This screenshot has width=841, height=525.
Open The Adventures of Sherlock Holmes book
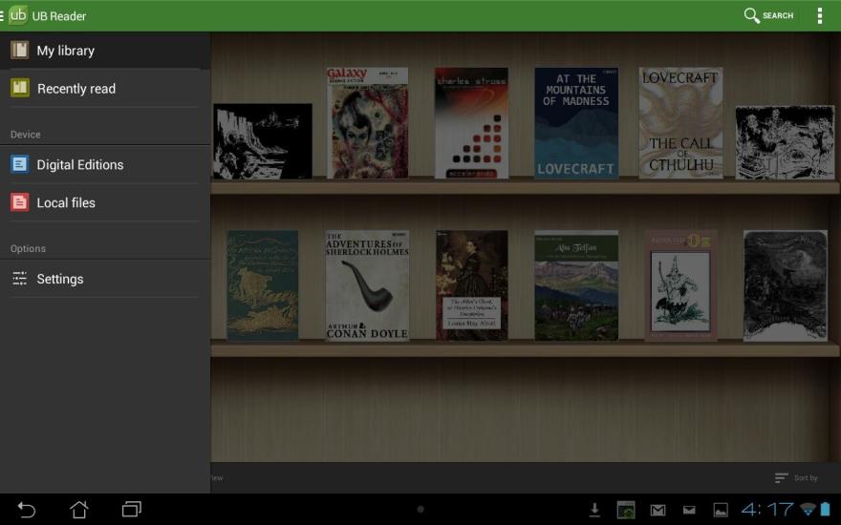click(367, 285)
